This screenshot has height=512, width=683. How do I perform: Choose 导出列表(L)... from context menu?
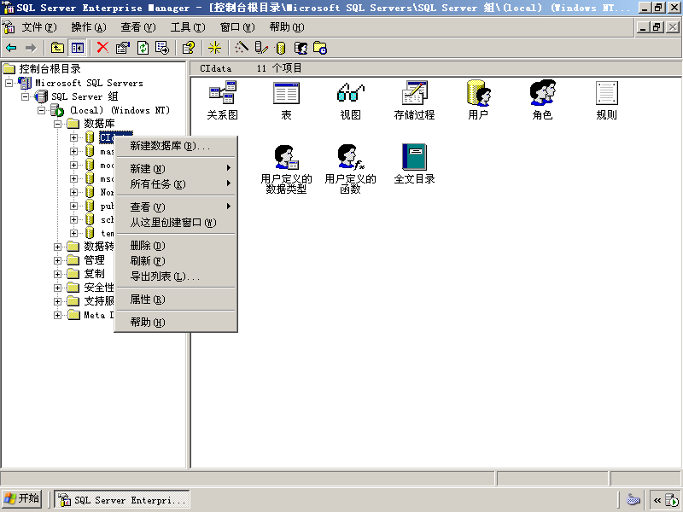click(176, 276)
